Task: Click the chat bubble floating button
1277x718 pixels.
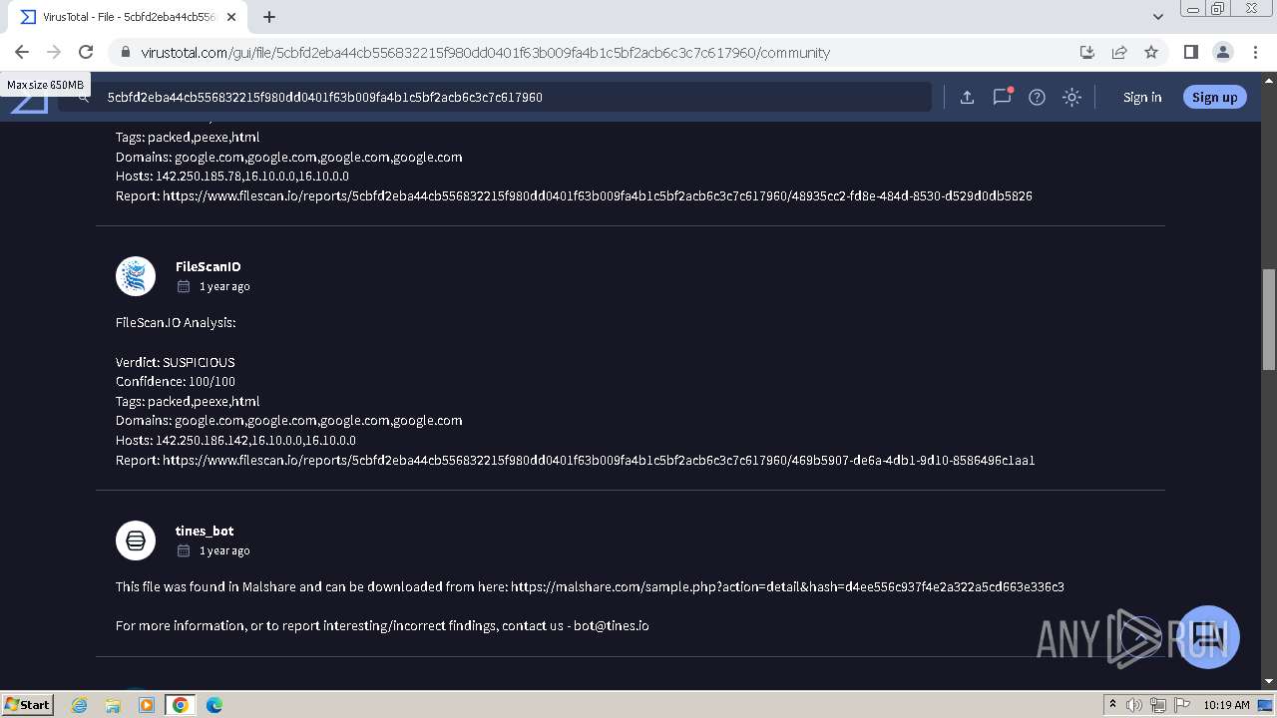Action: (x=1208, y=637)
